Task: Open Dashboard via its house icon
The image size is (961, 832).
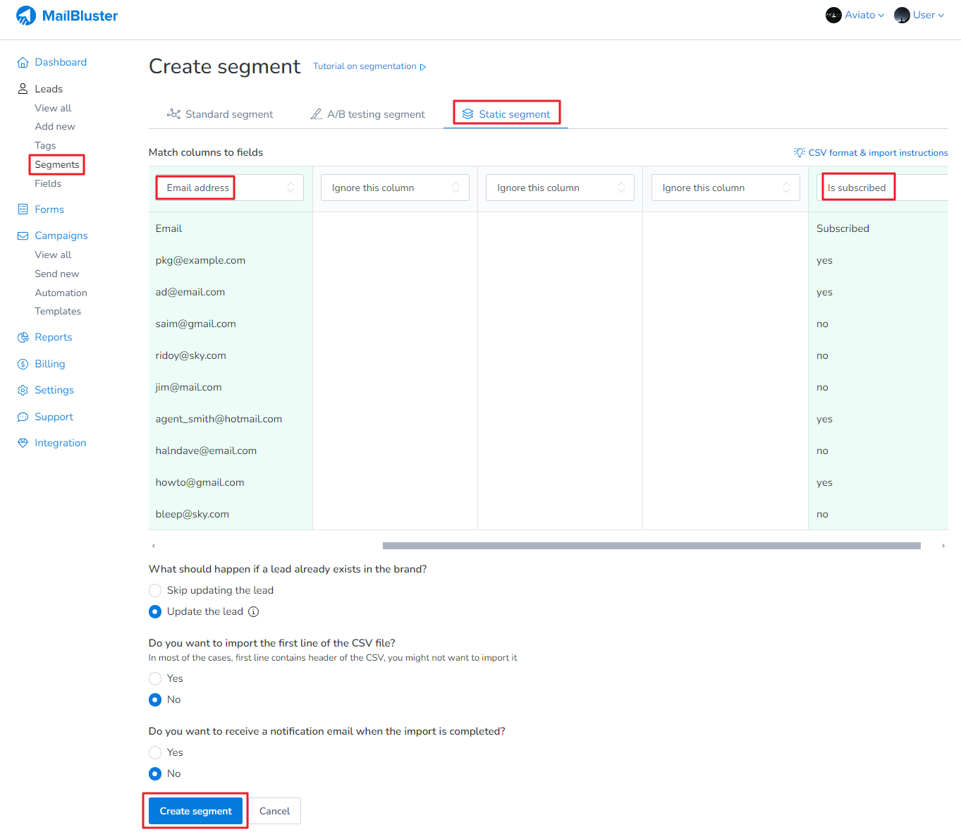Action: click(x=23, y=63)
